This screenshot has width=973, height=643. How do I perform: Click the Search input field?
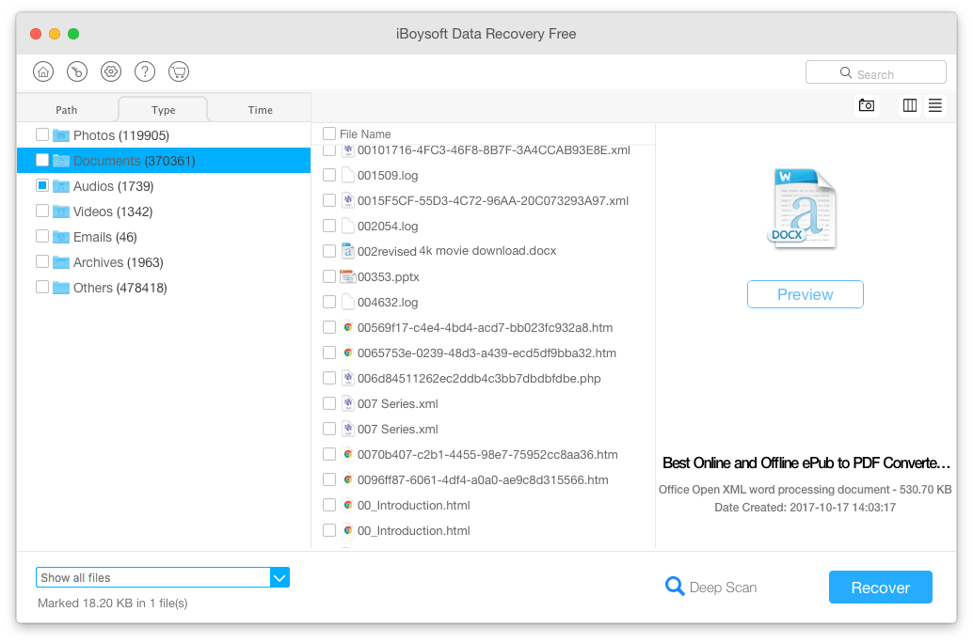click(x=876, y=73)
